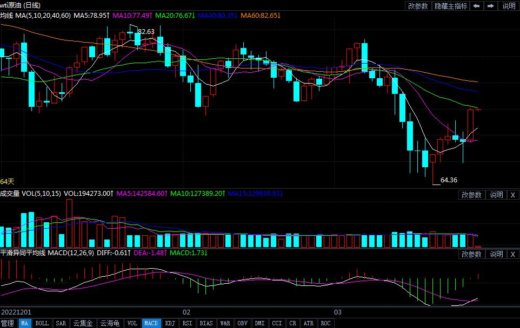Open 说明 for the main MA chart

click(x=509, y=6)
